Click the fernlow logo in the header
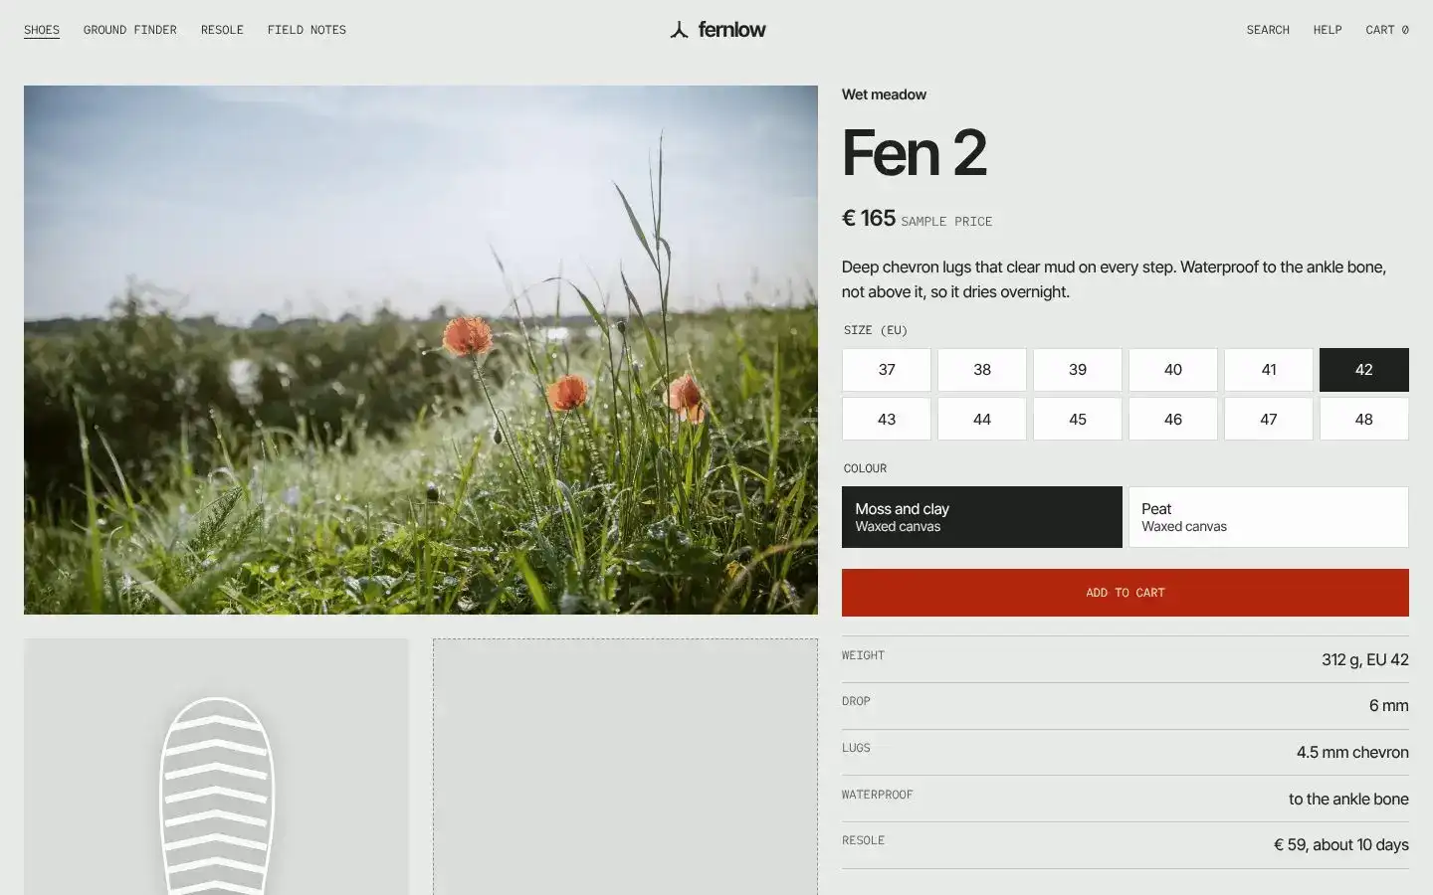Viewport: 1433px width, 895px height. 717,30
